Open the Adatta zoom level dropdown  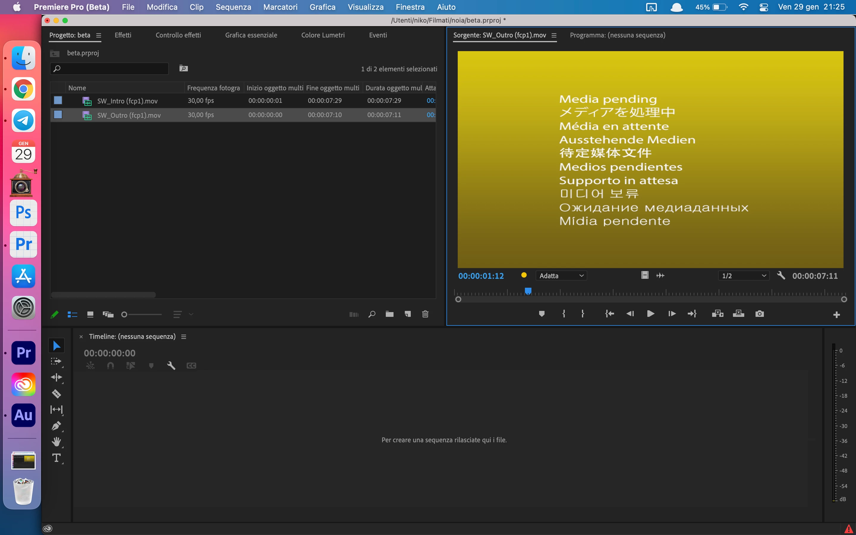coord(561,276)
